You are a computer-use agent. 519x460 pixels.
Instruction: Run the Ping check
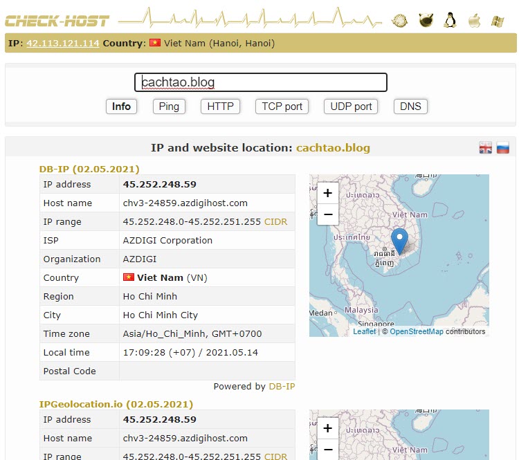[169, 107]
